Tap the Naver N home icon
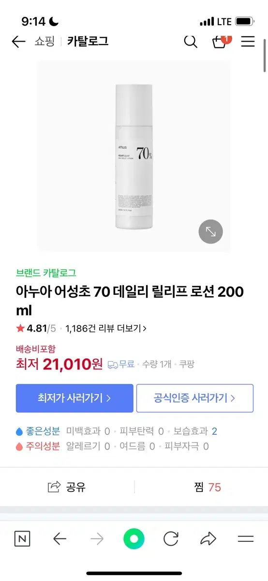268x581 pixels. (x=22, y=539)
